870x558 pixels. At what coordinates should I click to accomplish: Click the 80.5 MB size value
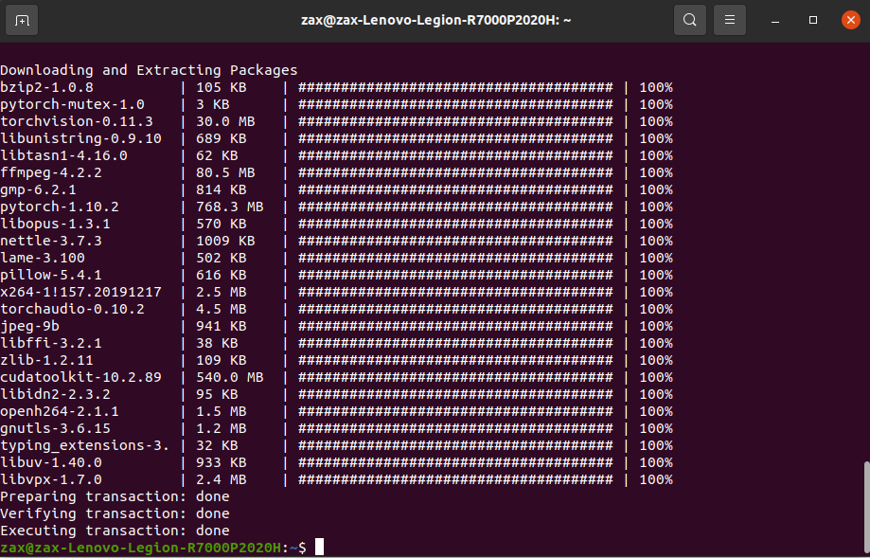tap(225, 172)
